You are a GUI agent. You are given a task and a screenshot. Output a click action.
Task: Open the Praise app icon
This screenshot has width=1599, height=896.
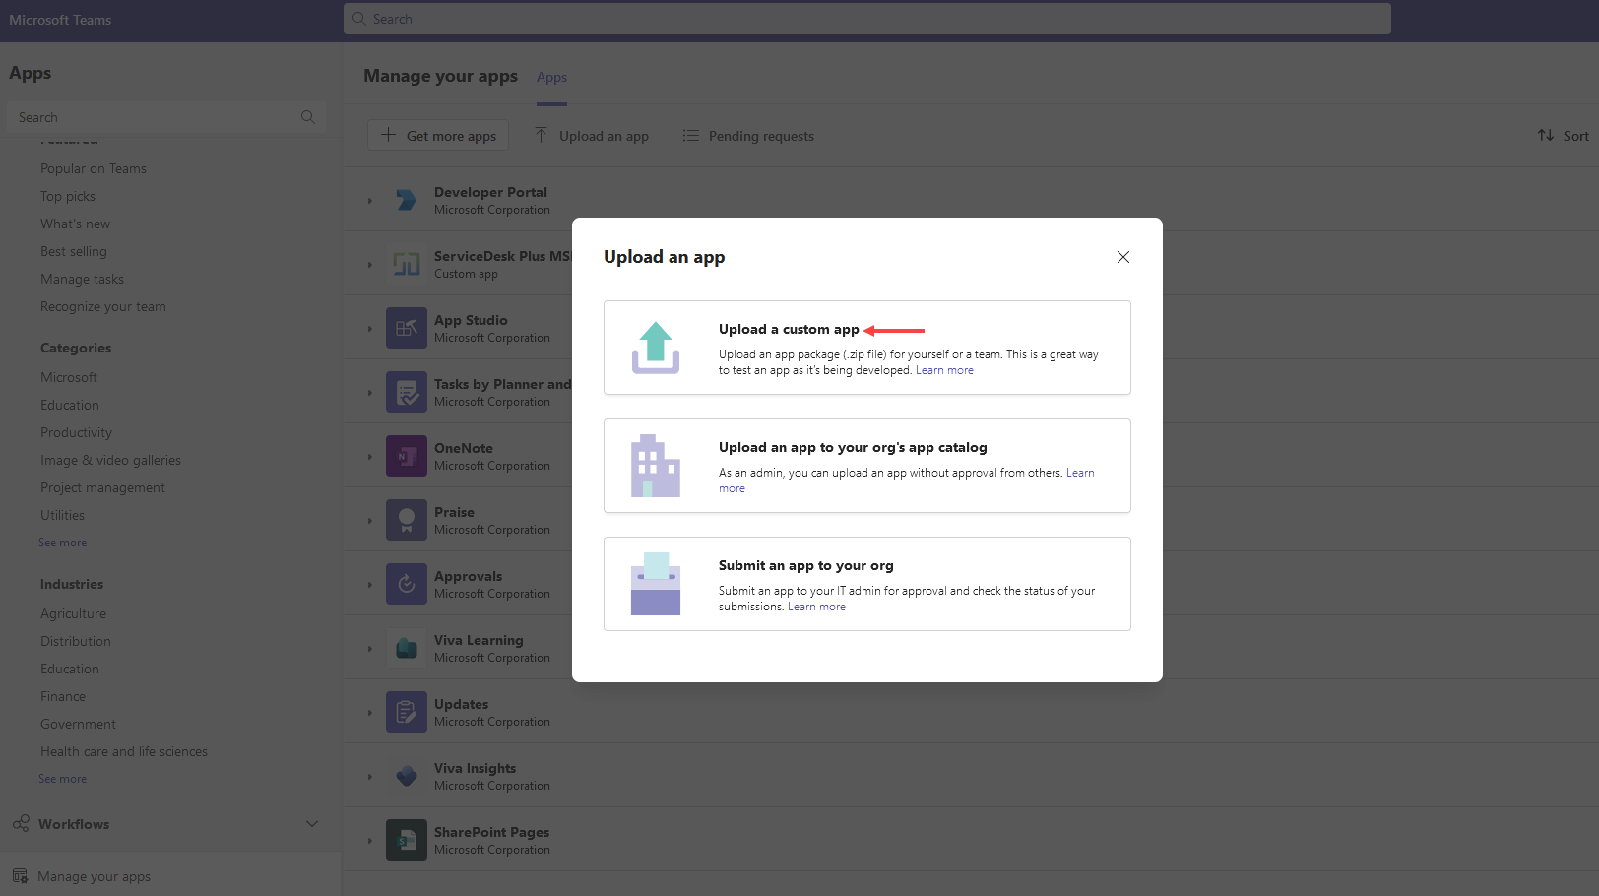pos(406,519)
